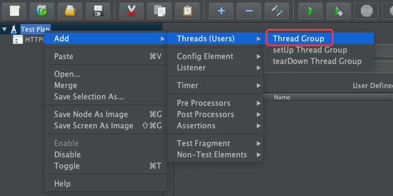The image size is (393, 196).
Task: Click the Expand All plus icon
Action: point(221,11)
